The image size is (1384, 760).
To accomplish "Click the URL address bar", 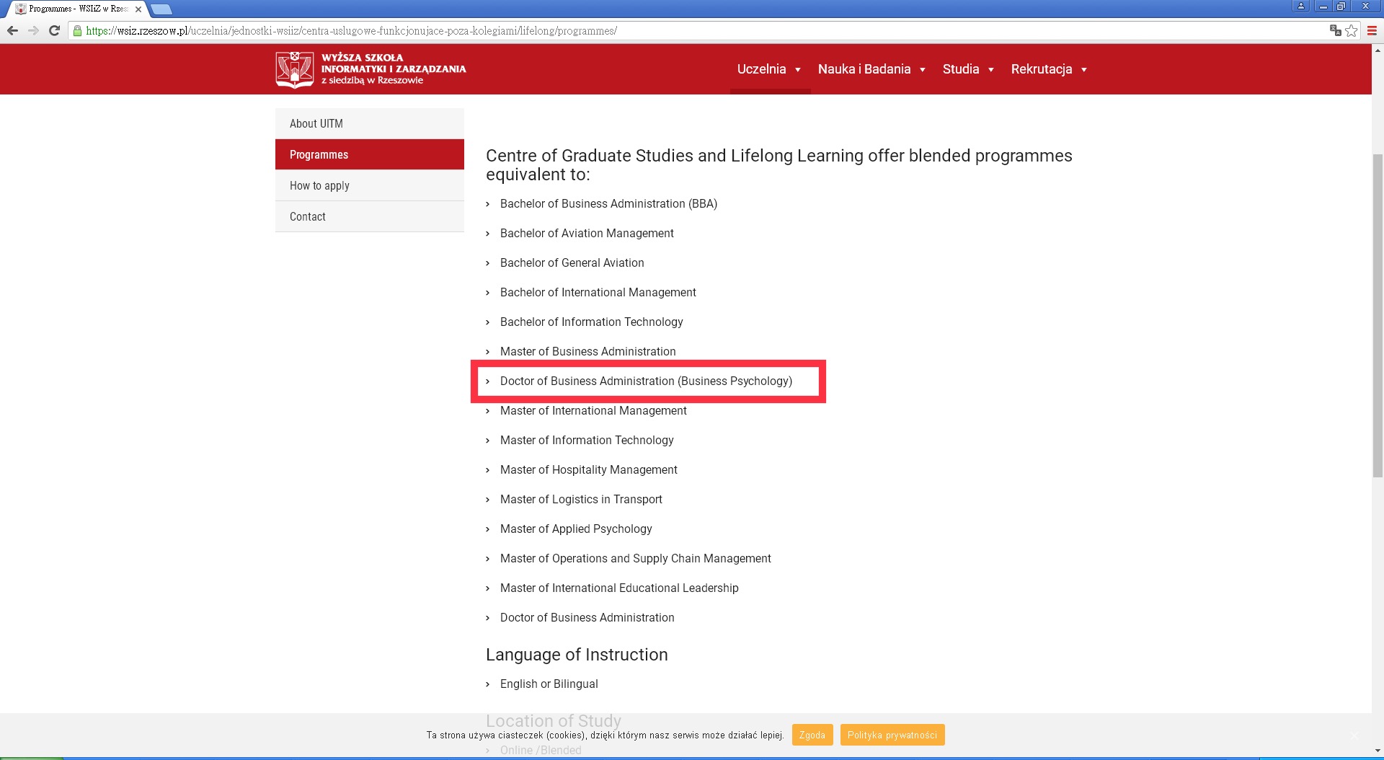I will [x=649, y=30].
